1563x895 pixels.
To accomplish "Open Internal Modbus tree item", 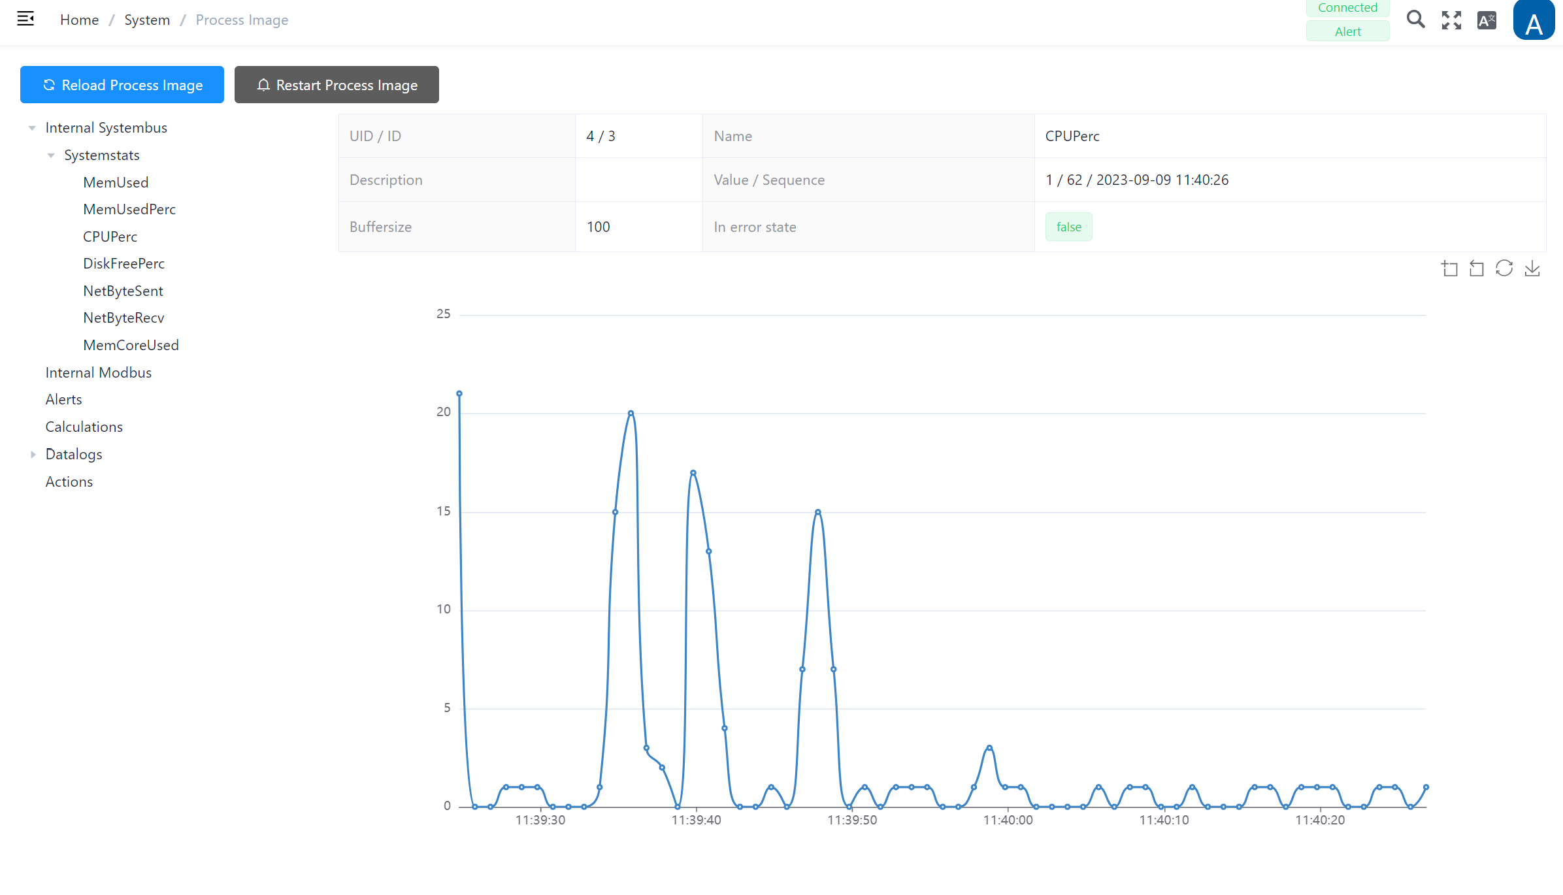I will [98, 373].
